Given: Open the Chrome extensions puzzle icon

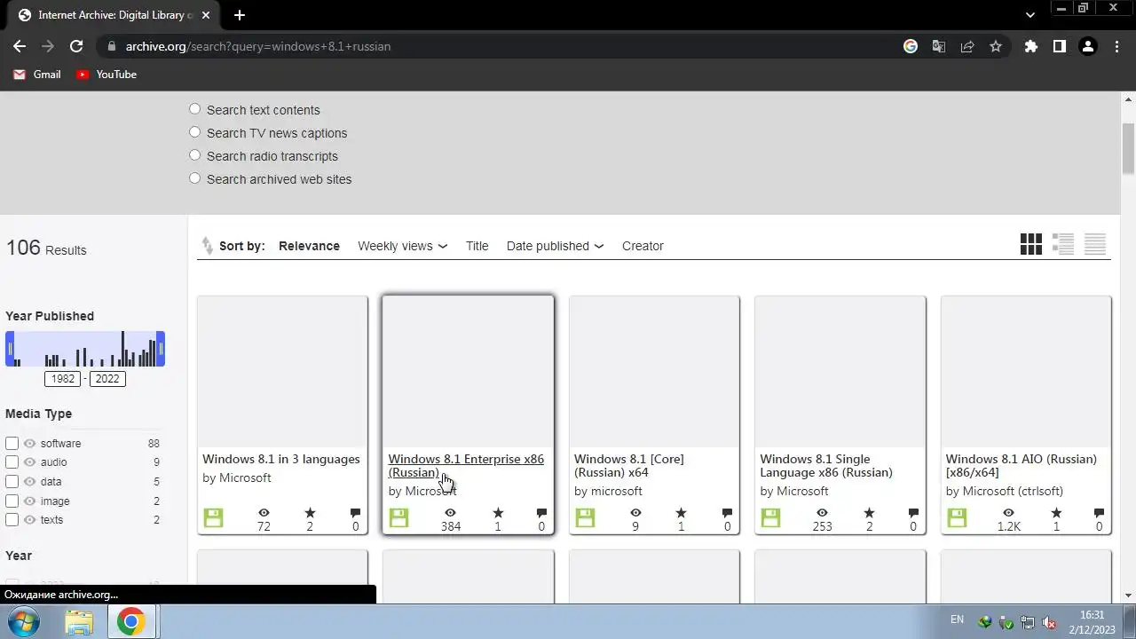Looking at the screenshot, I should [1030, 46].
